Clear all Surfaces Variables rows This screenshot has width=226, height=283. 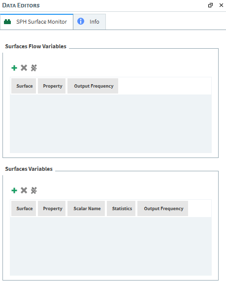[x=34, y=190]
